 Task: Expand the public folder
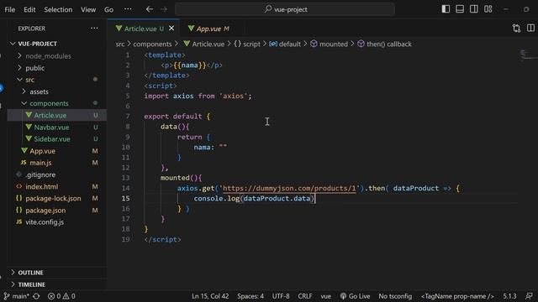click(x=56, y=68)
